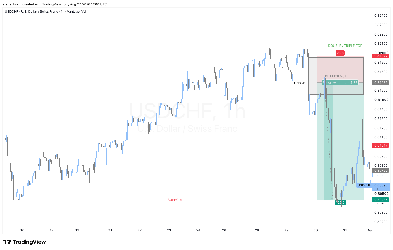
Task: Click the CHoCH annotation text
Action: pyautogui.click(x=300, y=83)
